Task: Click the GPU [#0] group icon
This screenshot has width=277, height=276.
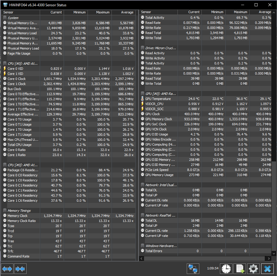Action: point(143,94)
